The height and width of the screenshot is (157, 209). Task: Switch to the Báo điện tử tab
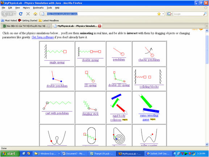(26, 26)
